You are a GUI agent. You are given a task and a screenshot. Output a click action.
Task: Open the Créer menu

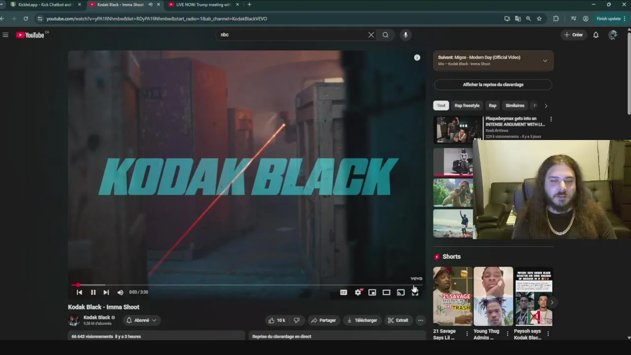tap(574, 35)
